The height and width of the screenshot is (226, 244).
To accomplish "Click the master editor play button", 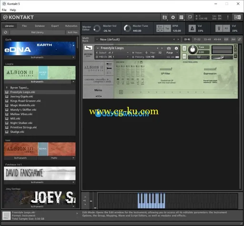I will tap(162, 30).
